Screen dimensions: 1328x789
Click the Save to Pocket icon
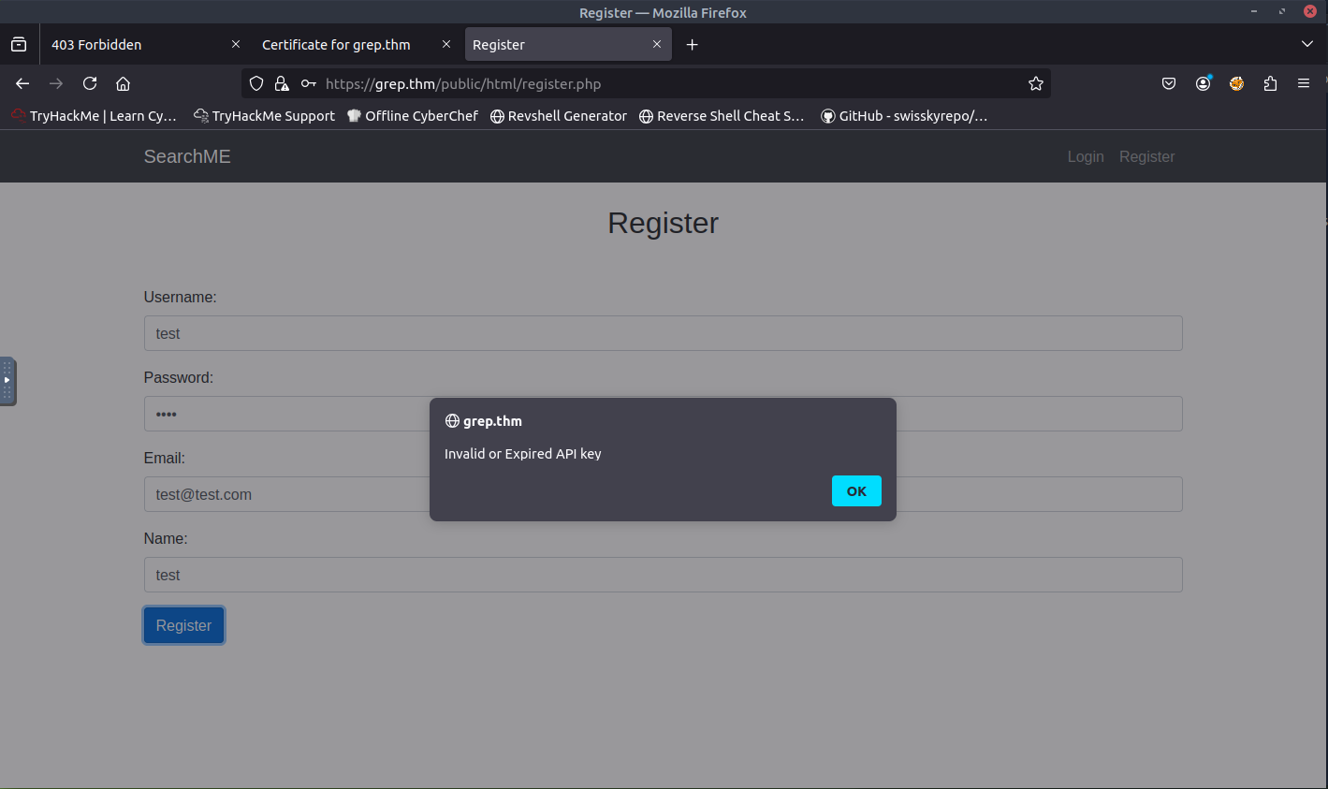[1169, 83]
